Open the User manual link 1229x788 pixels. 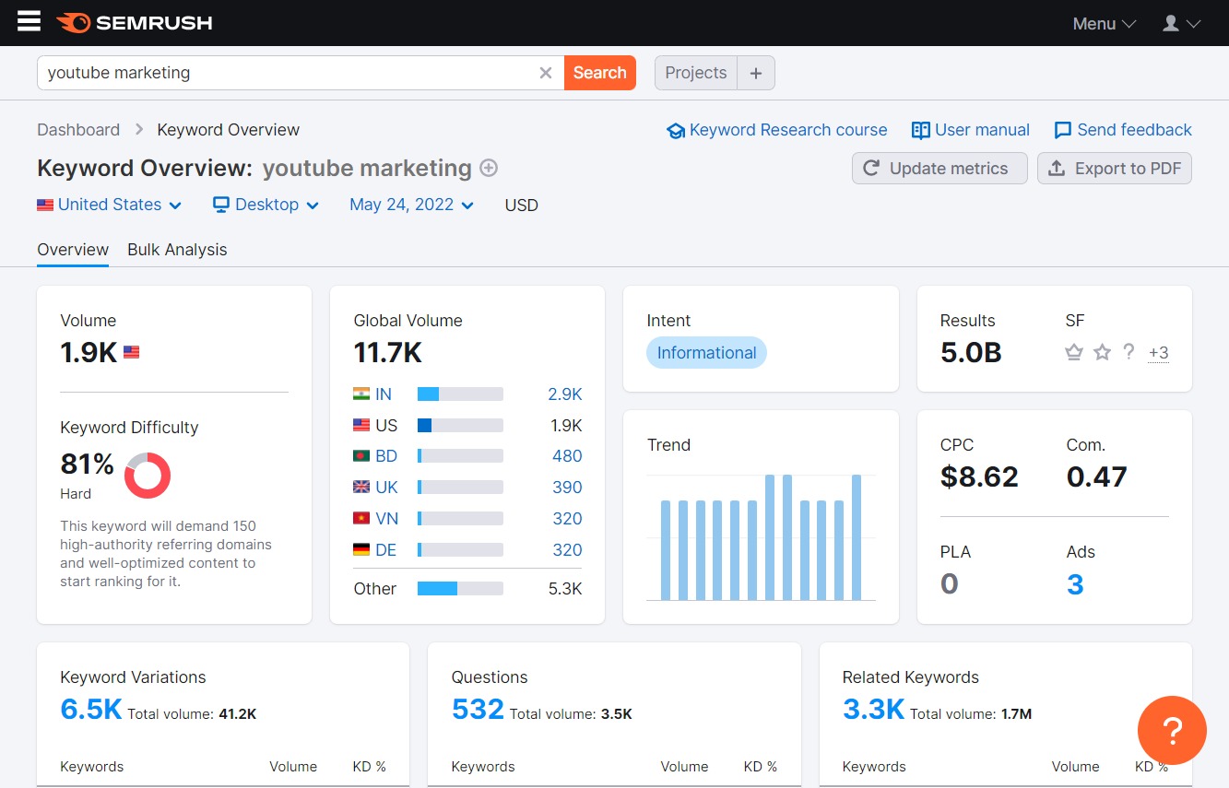coord(970,130)
